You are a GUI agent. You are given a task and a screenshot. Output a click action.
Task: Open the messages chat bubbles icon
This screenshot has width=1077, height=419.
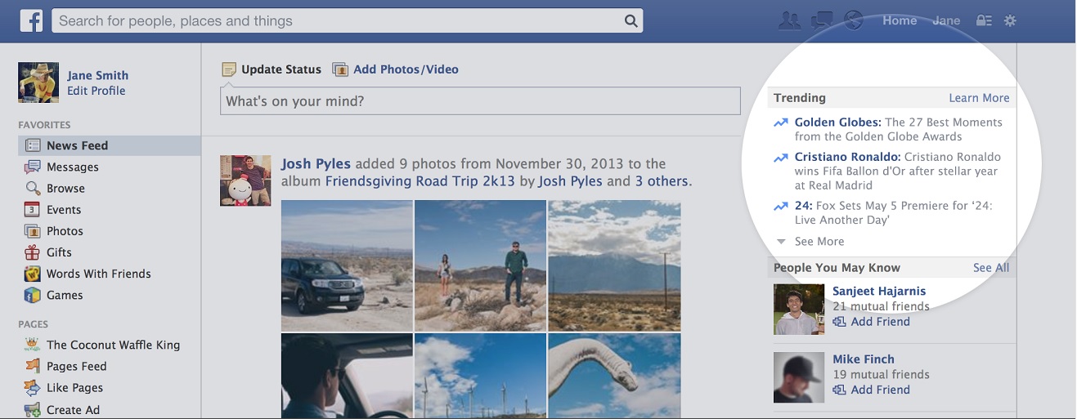(822, 20)
